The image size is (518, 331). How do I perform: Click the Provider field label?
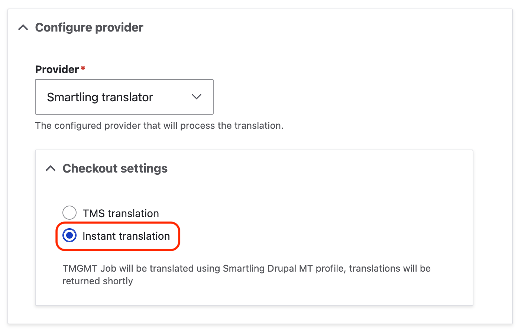click(x=57, y=69)
